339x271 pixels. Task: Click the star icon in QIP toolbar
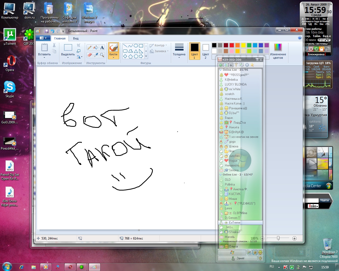click(x=252, y=65)
